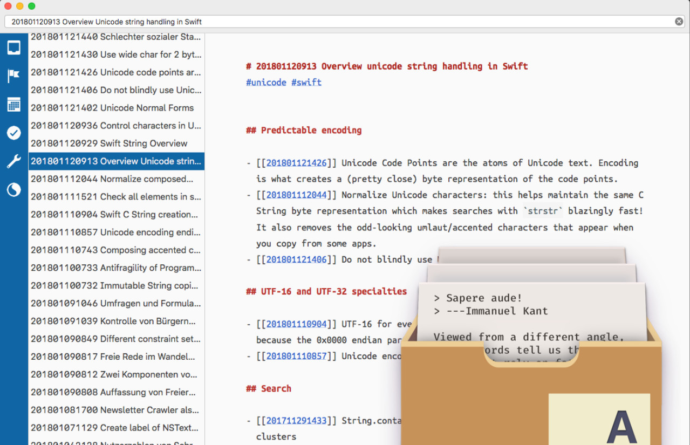Open note "201801071129 Create label of NSText..."

point(117,428)
